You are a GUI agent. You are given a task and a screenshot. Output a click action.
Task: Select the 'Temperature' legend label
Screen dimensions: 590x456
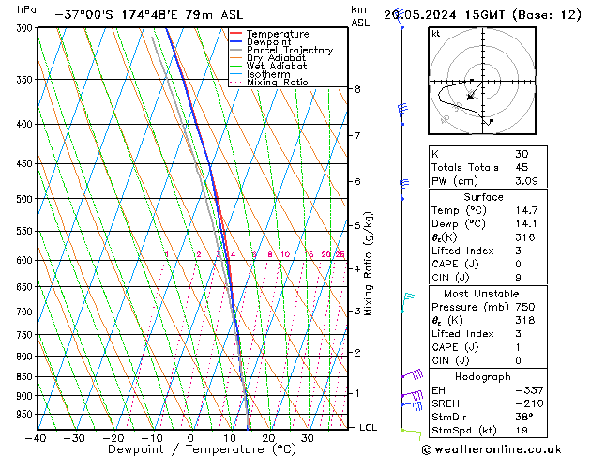[278, 34]
